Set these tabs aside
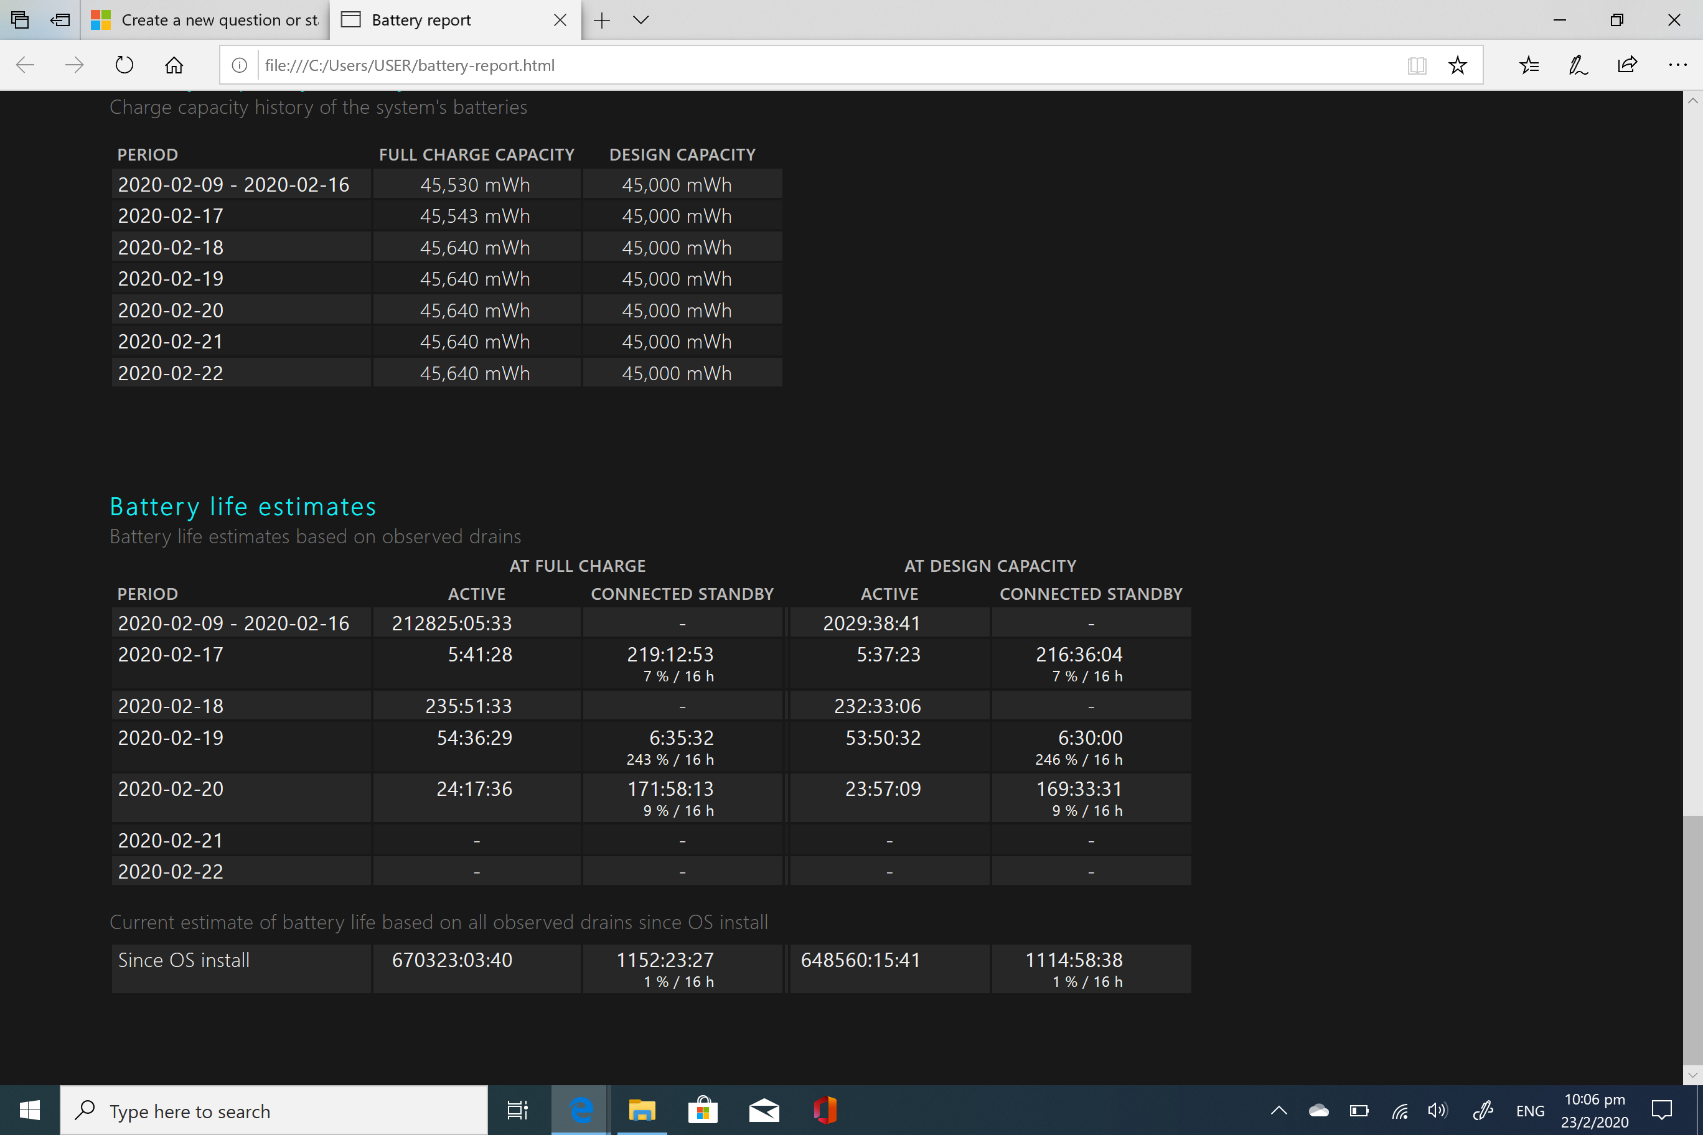 [x=60, y=19]
